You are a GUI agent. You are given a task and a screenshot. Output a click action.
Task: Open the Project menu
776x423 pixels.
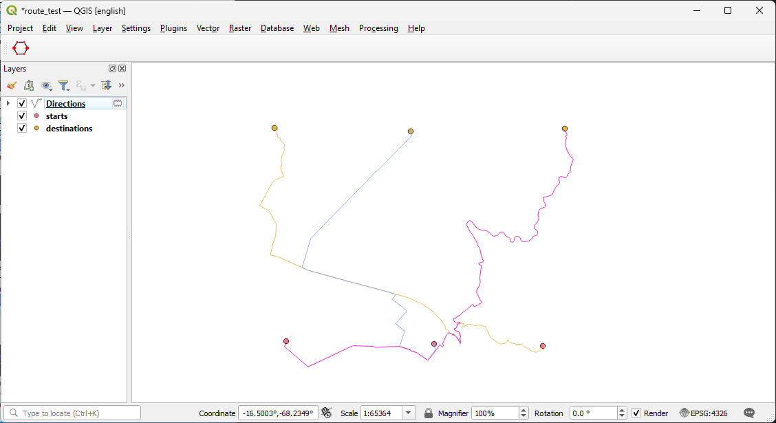point(20,28)
